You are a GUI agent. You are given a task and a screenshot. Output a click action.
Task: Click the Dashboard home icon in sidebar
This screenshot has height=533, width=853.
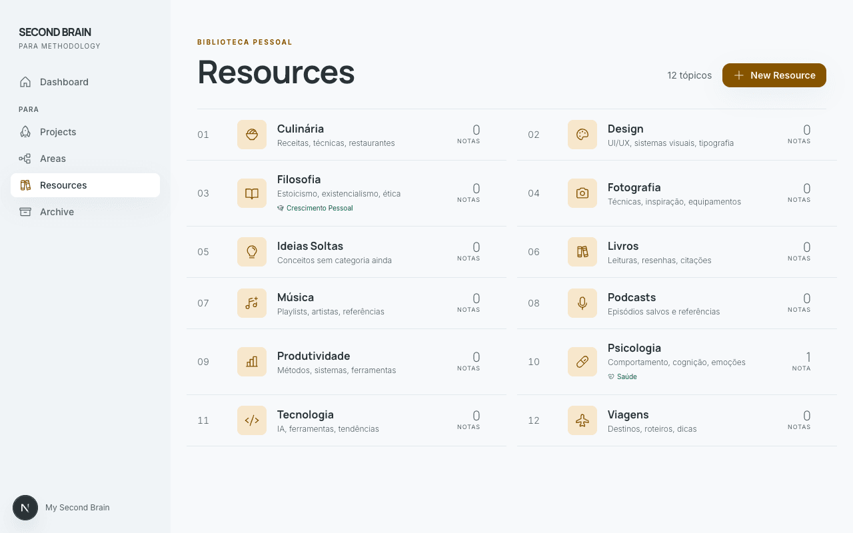click(x=25, y=82)
